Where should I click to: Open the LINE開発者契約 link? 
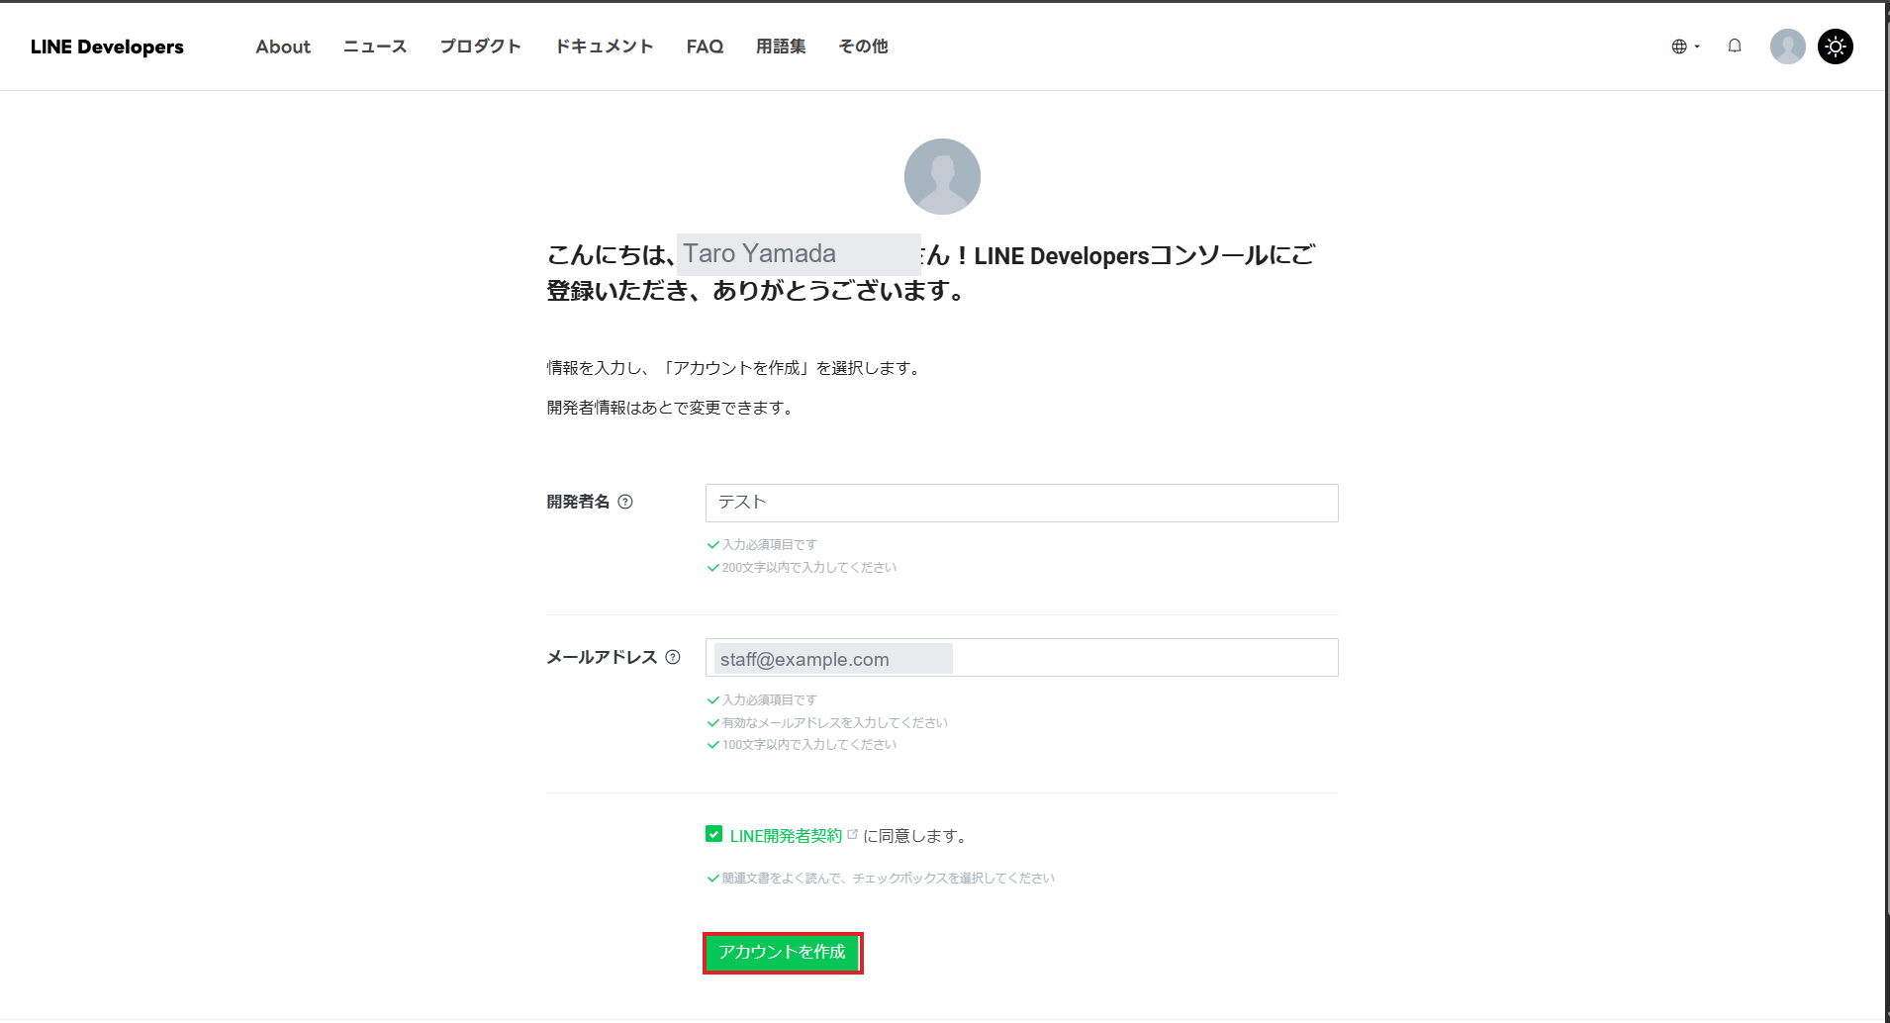786,836
